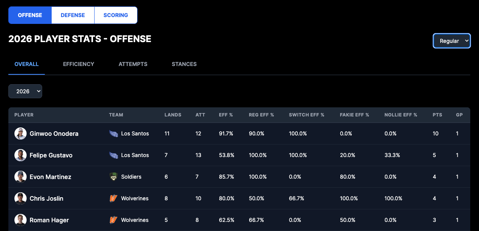Click Los Santos logo in Felipe's row
The height and width of the screenshot is (231, 479).
point(114,155)
